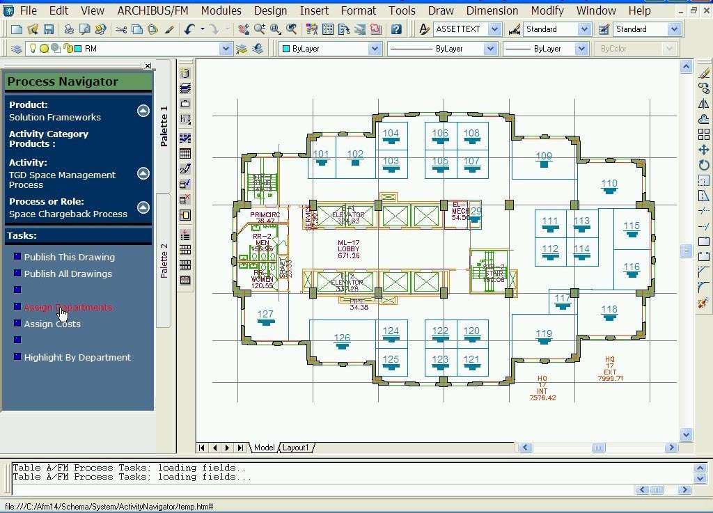Close the Process Navigator panel
This screenshot has width=713, height=513.
(148, 66)
